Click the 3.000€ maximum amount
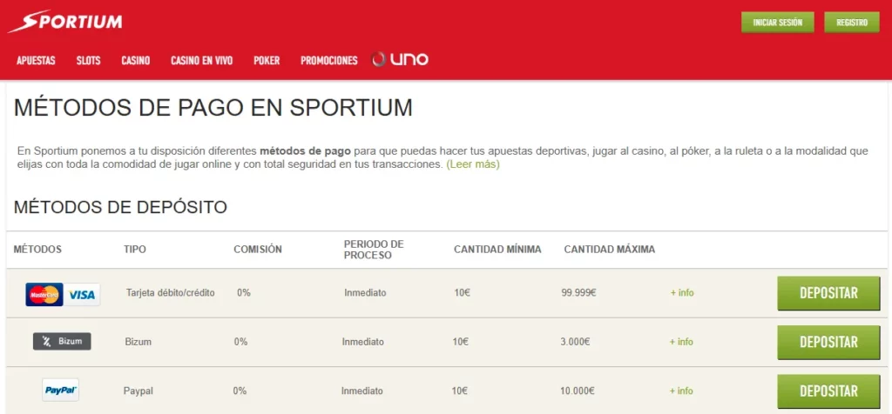The image size is (892, 414). (575, 342)
